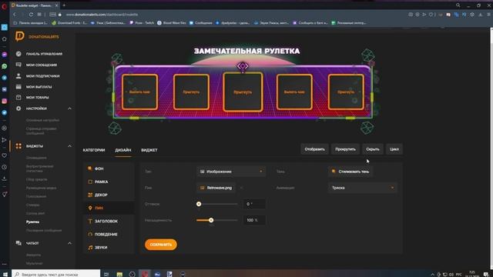
Task: Open the Download Fonts bookmark
Action: (69, 23)
